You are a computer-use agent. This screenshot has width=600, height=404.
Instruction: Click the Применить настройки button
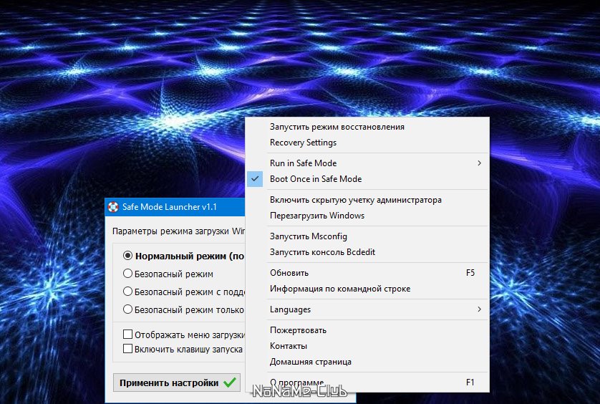click(x=177, y=383)
